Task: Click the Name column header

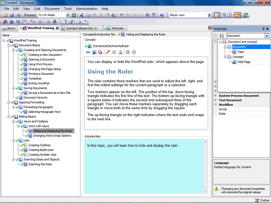Action: tap(41, 35)
